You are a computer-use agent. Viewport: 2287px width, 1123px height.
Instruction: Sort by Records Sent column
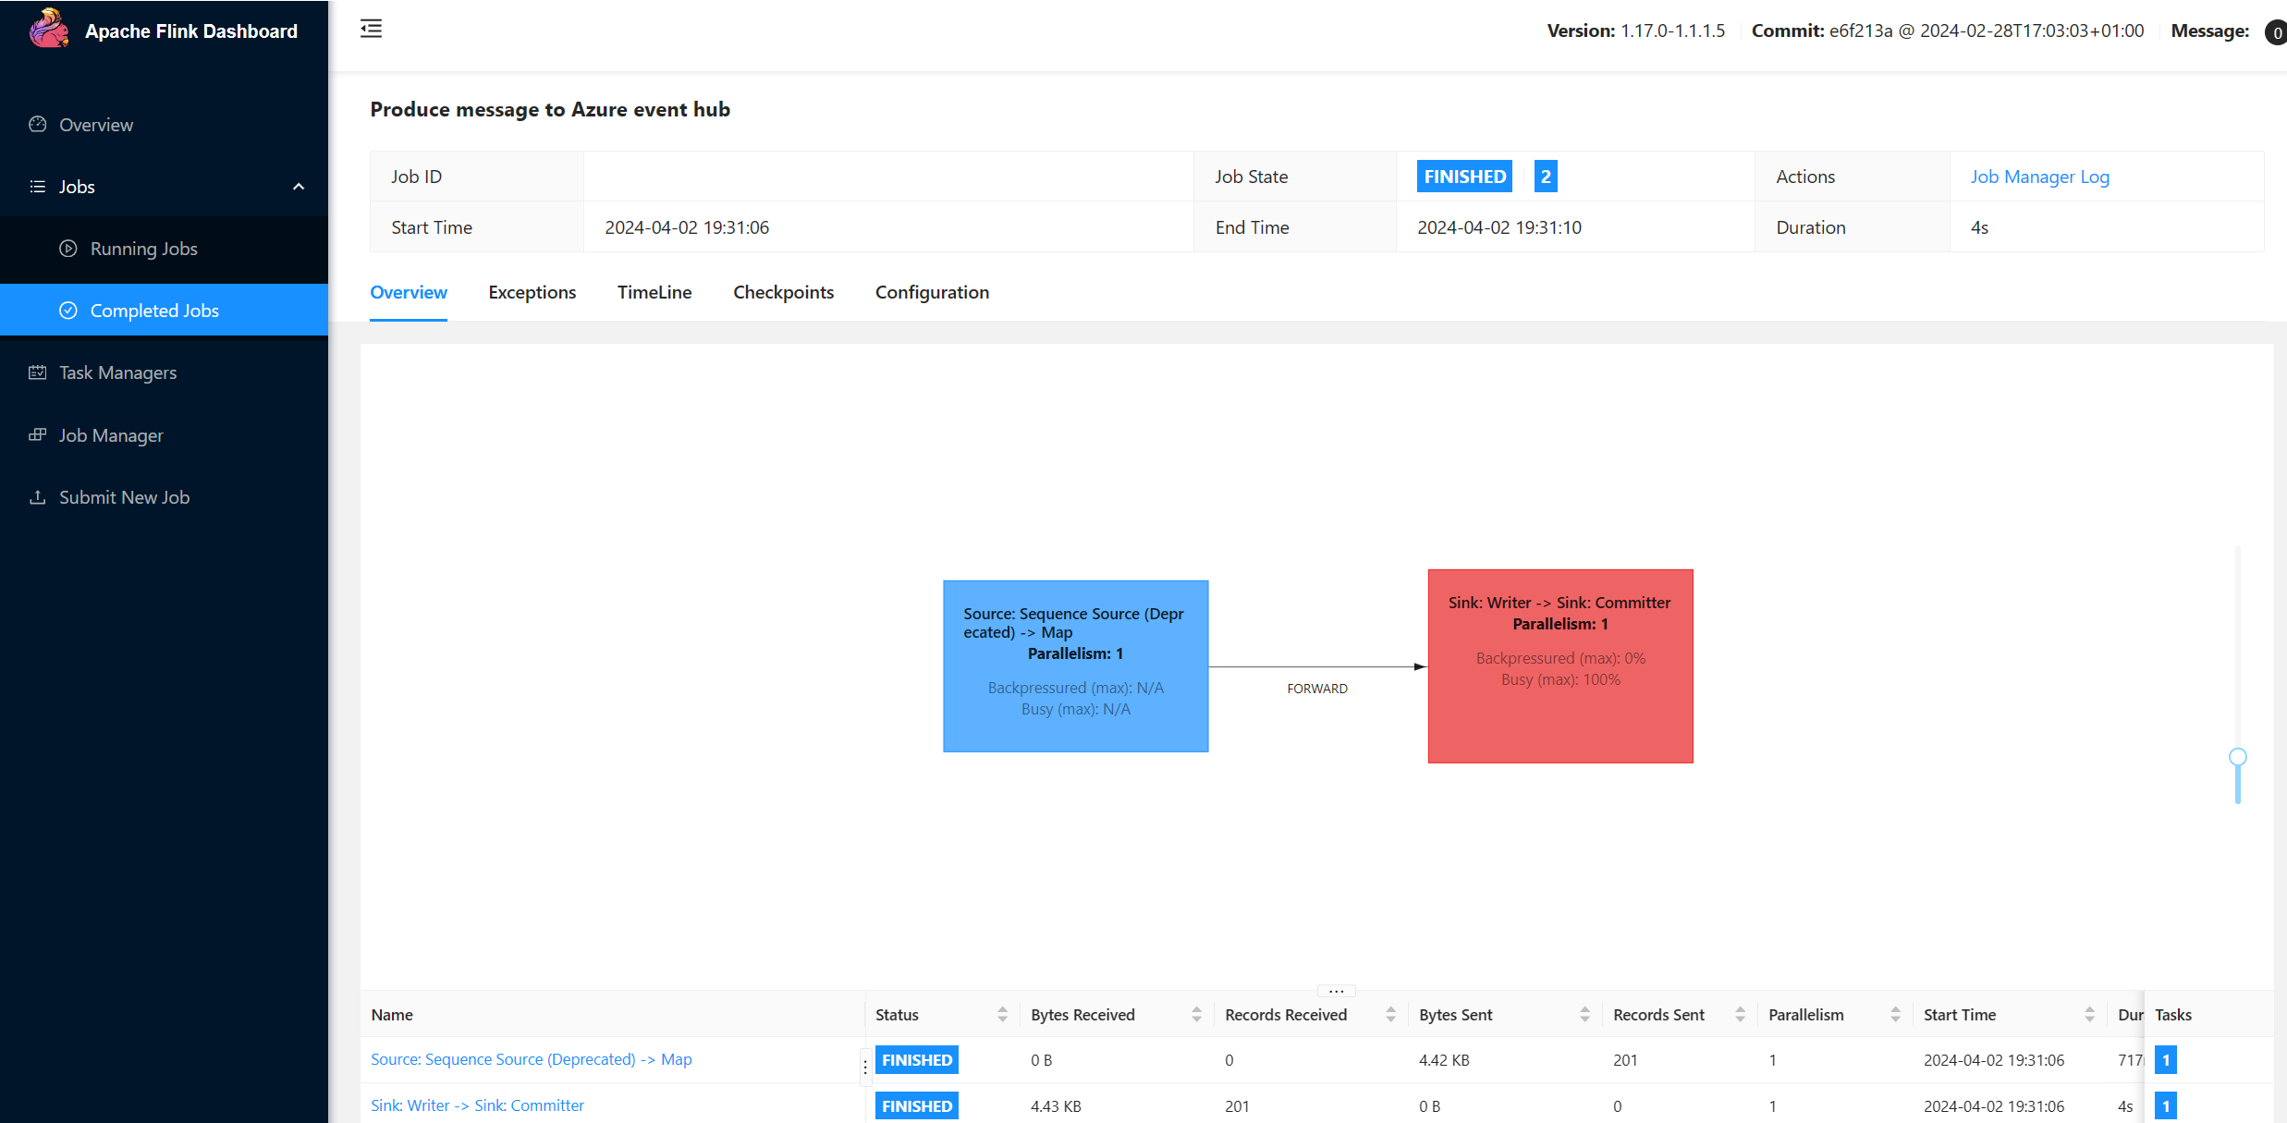click(1740, 1015)
